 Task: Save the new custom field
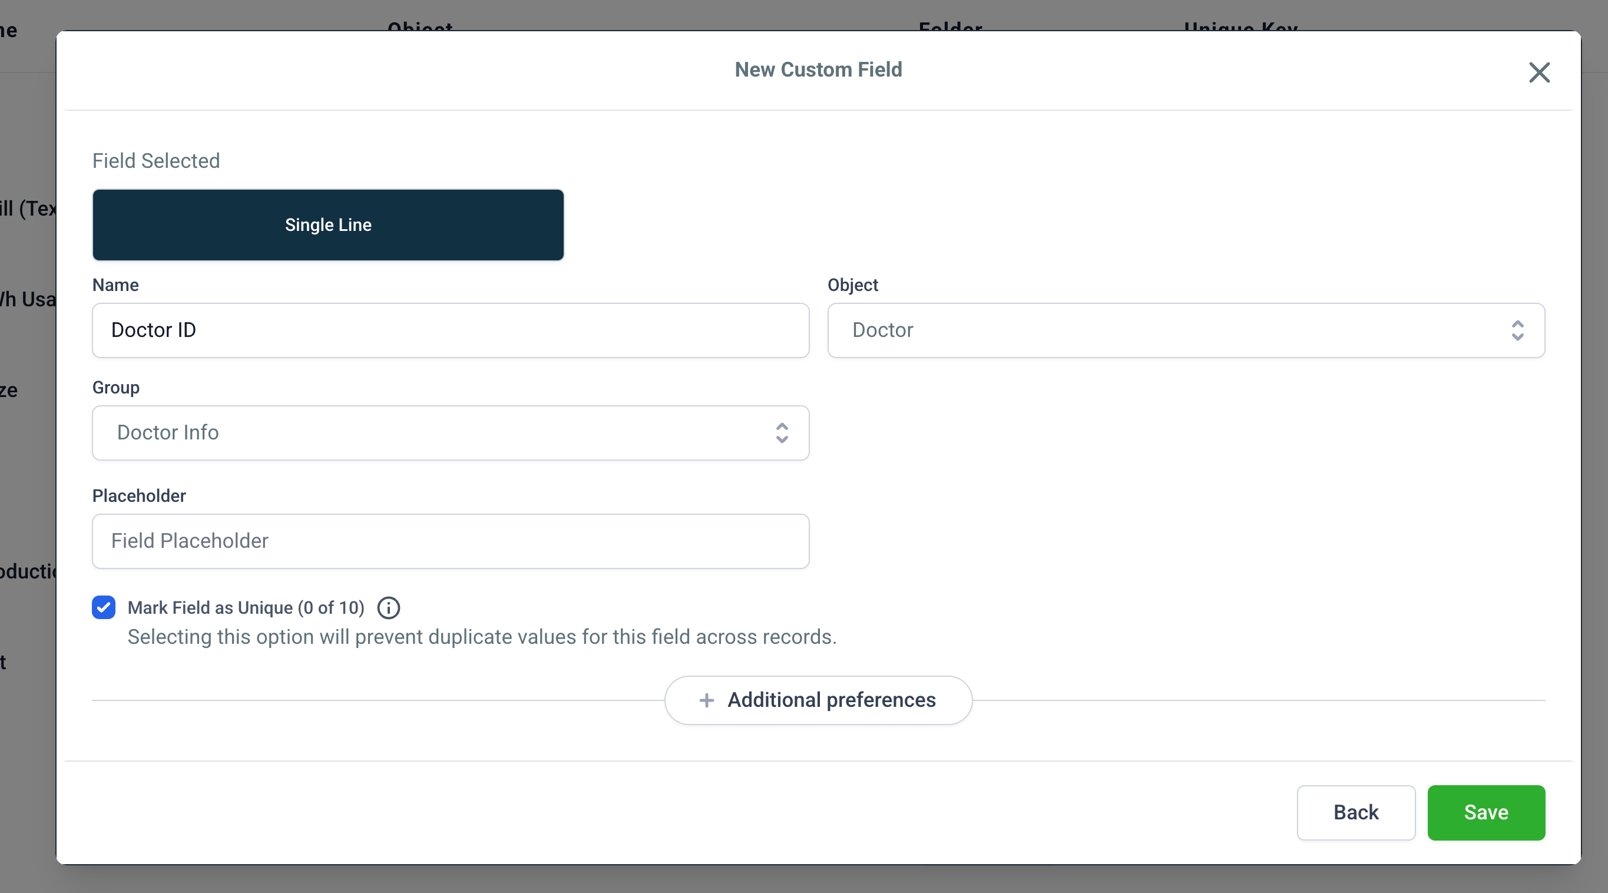[x=1485, y=812]
